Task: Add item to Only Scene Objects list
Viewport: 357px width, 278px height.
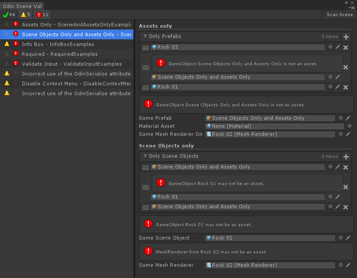Action: 346,157
